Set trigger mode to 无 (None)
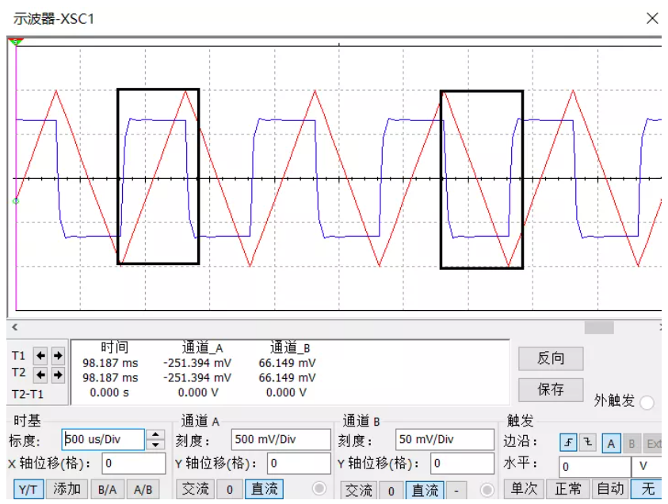Screen dimensions: 668x504 pyautogui.click(x=647, y=489)
